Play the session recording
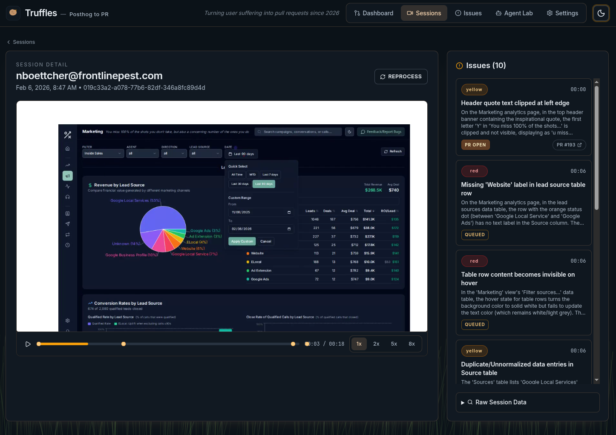This screenshot has width=616, height=435. pos(28,344)
